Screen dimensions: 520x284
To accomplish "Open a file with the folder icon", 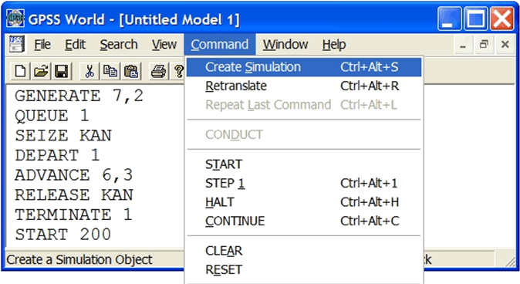I will pos(41,71).
